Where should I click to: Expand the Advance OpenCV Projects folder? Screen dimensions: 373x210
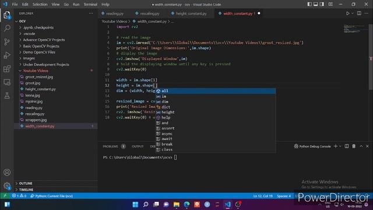44,40
